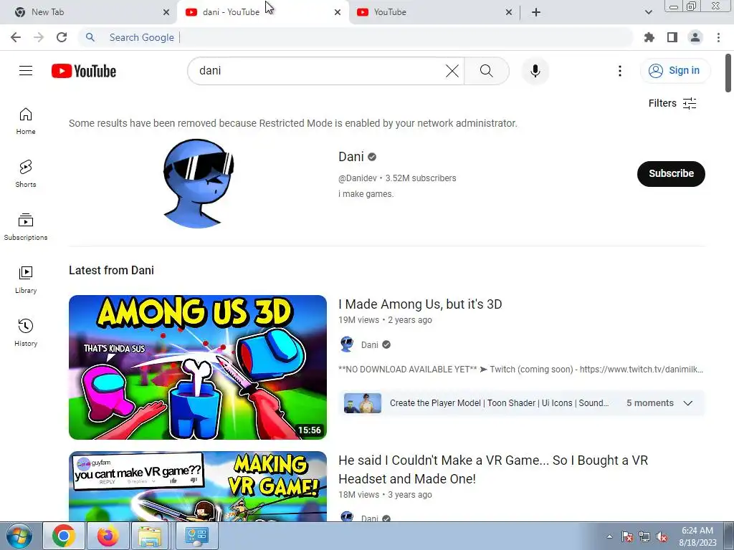
Task: Click the Search Google address bar
Action: (x=356, y=37)
